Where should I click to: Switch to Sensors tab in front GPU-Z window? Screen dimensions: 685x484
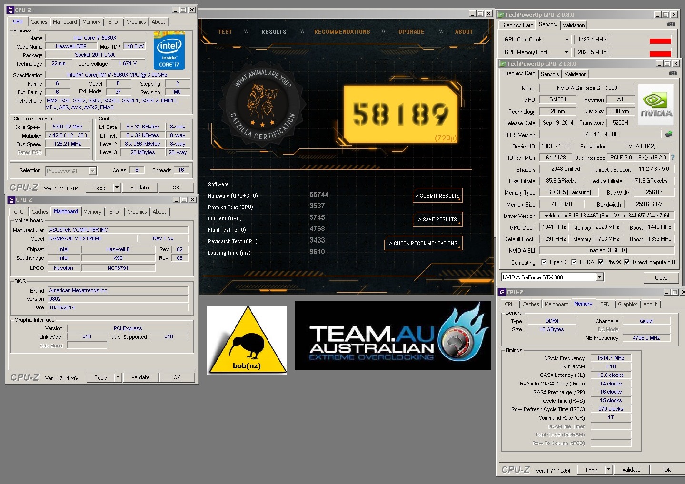click(550, 74)
